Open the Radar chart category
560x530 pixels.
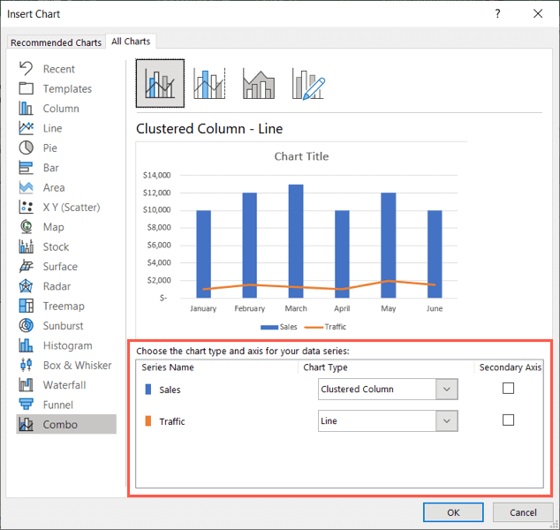click(x=57, y=286)
